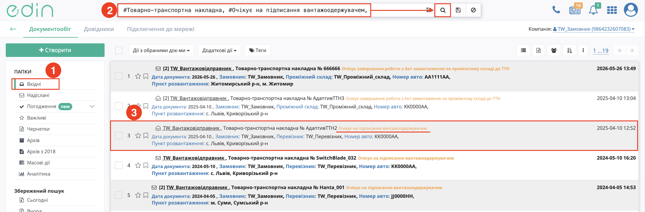
Task: Check the box for document АдаптивТТН3
Action: tap(119, 106)
